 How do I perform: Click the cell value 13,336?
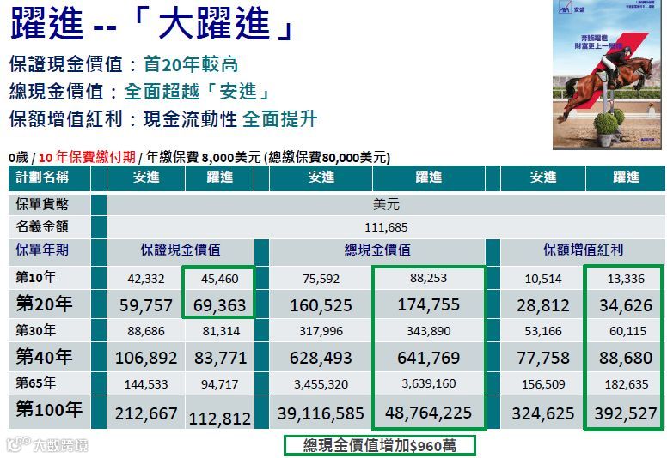[626, 279]
